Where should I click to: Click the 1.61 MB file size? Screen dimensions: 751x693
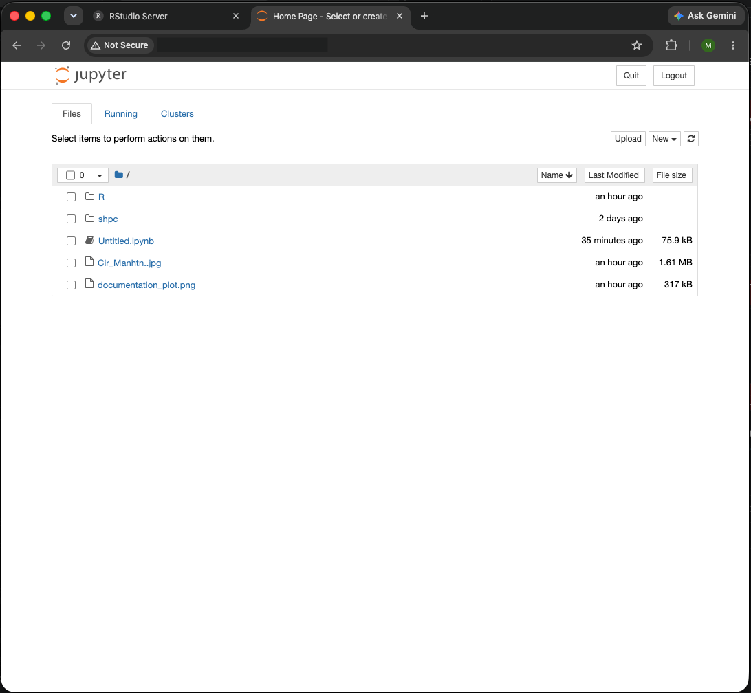coord(675,263)
